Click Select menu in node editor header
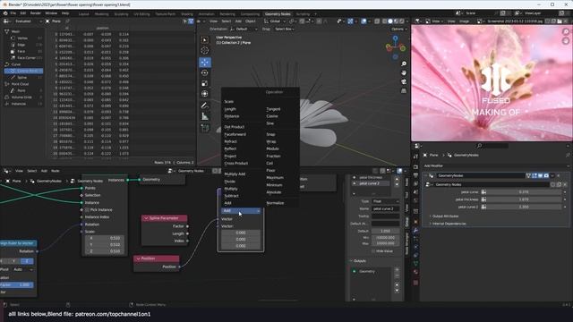This screenshot has width=573, height=322. pos(32,171)
